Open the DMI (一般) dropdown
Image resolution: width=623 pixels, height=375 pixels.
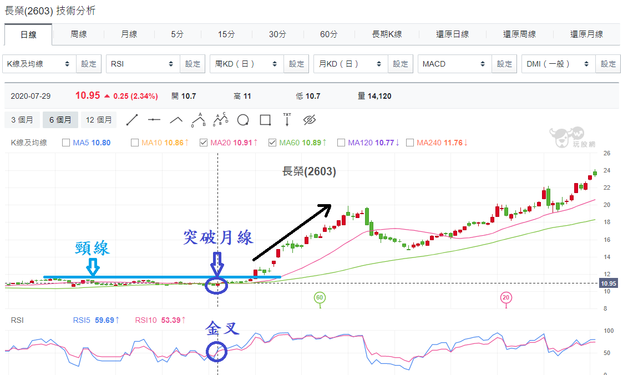click(558, 64)
